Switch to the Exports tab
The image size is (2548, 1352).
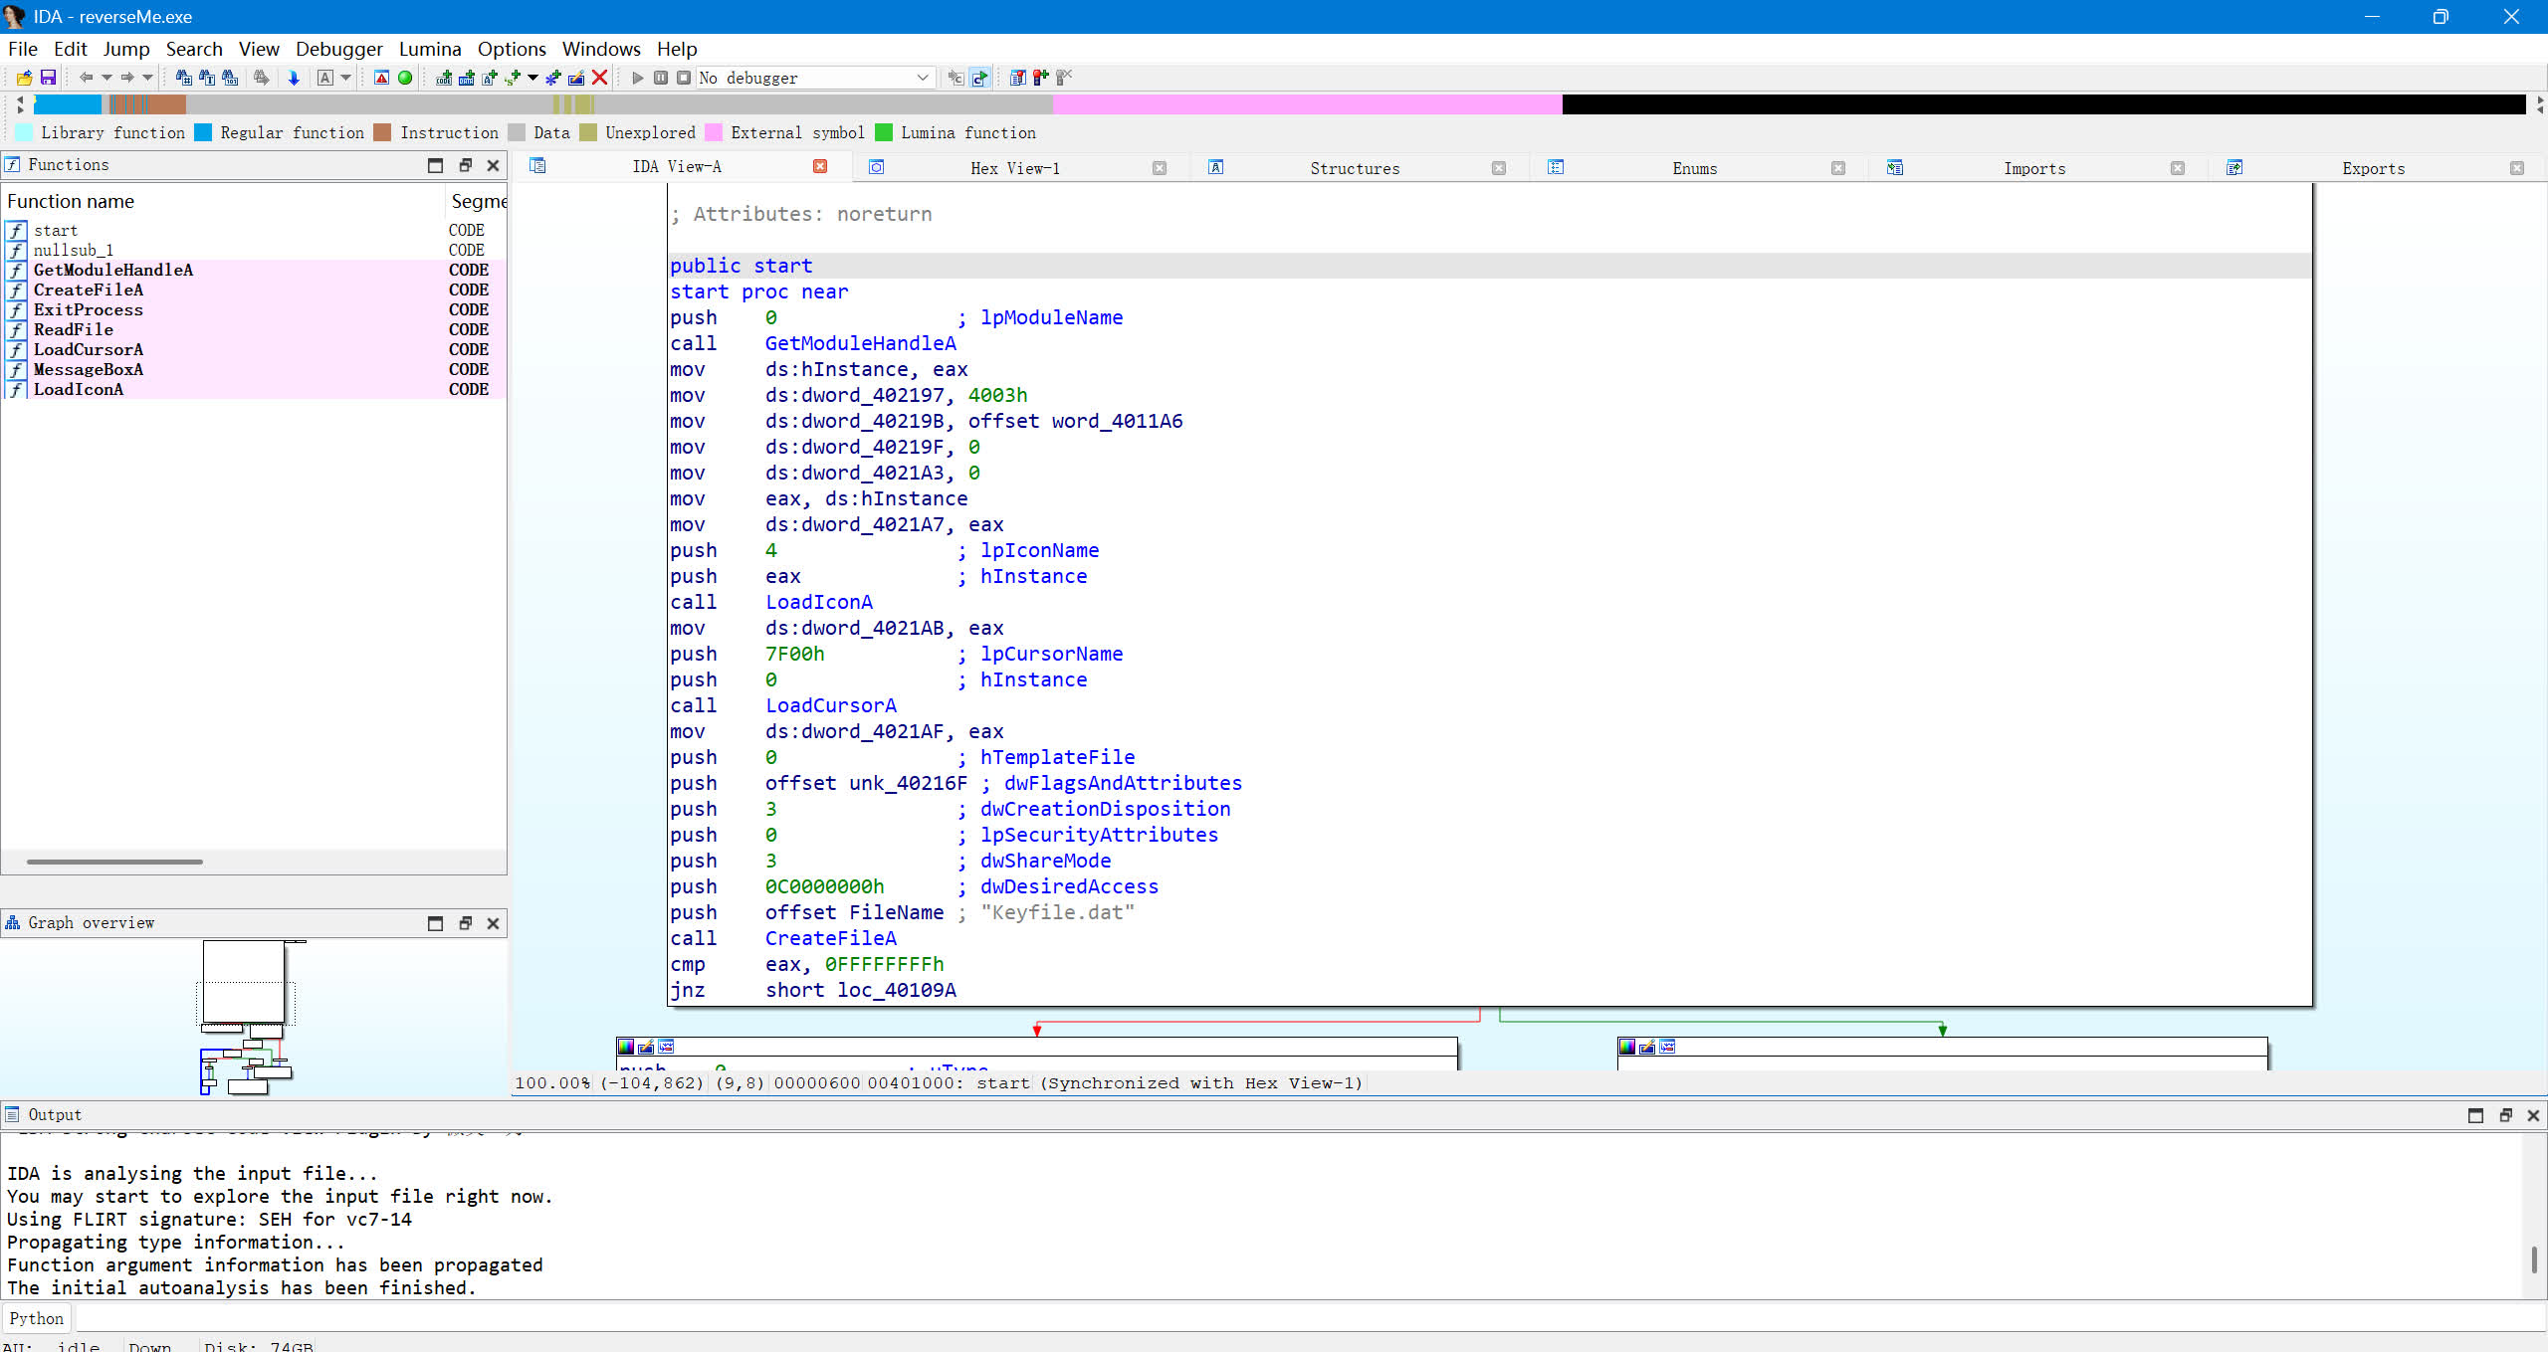click(x=2373, y=168)
